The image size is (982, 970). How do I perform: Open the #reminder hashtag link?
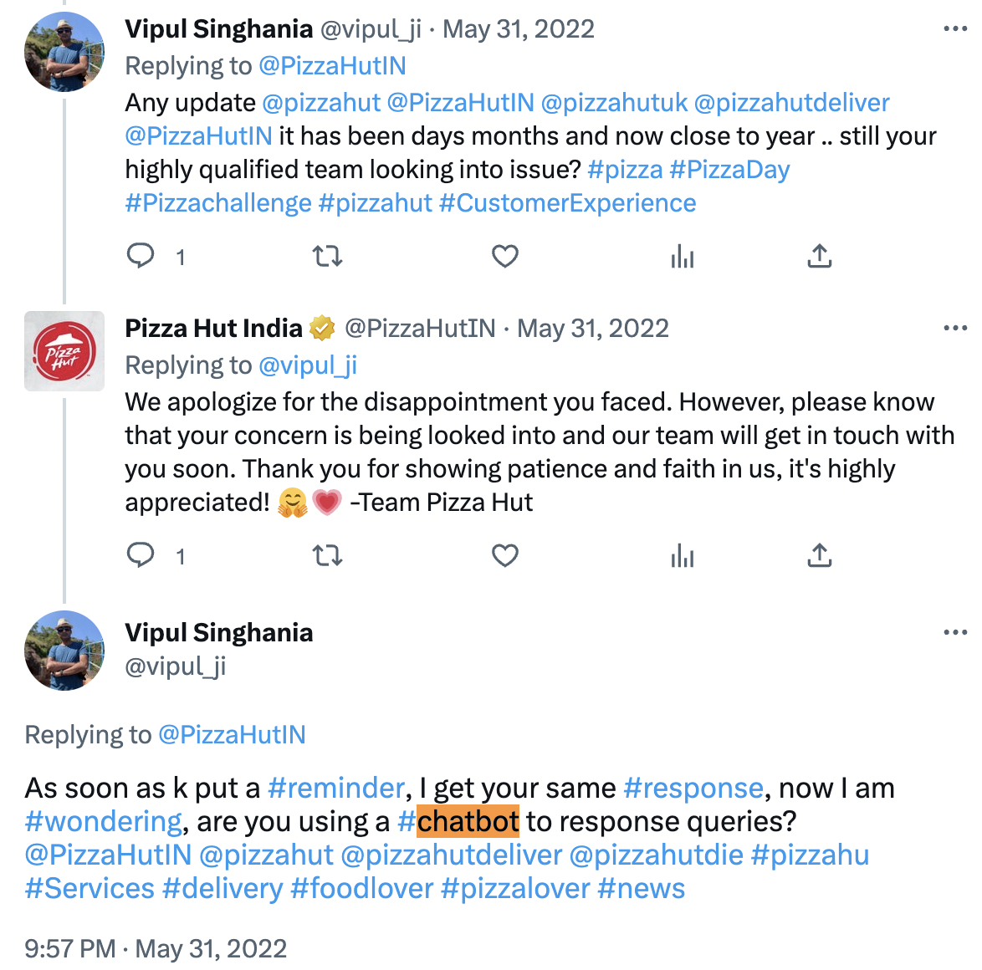pyautogui.click(x=336, y=788)
